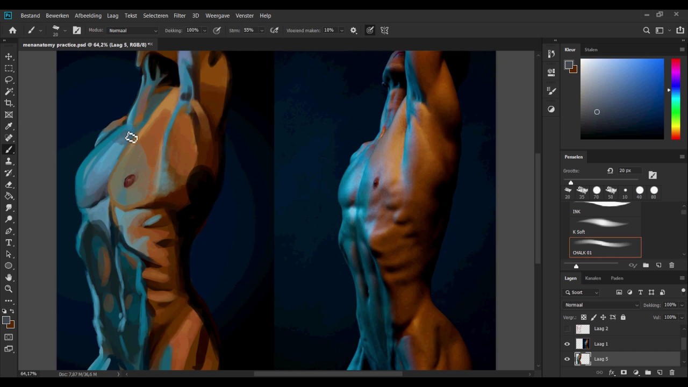
Task: Select the History Brush tool
Action: pos(9,173)
